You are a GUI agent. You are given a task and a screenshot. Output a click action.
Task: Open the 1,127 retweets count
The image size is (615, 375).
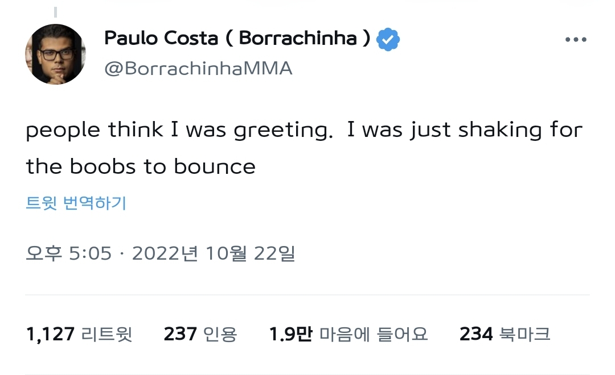(50, 334)
